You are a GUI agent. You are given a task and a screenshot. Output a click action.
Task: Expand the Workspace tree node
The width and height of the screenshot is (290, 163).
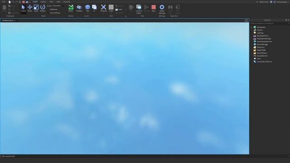coord(251,27)
